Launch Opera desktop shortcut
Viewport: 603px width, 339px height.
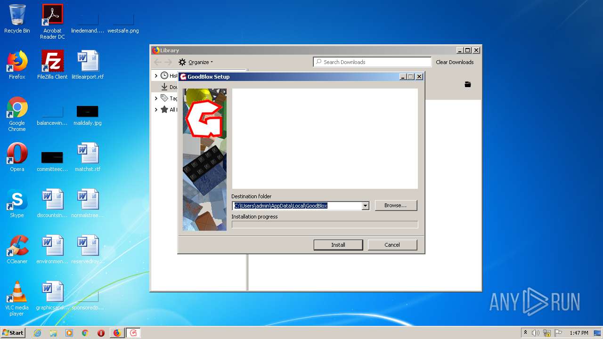17,157
